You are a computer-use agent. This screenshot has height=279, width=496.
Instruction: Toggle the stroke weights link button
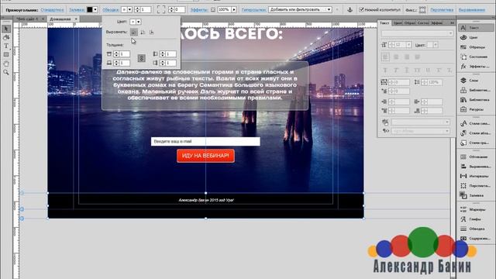pyautogui.click(x=141, y=58)
